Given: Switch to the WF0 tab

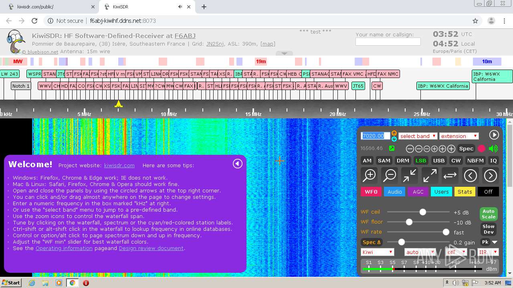Looking at the screenshot, I should [x=371, y=192].
